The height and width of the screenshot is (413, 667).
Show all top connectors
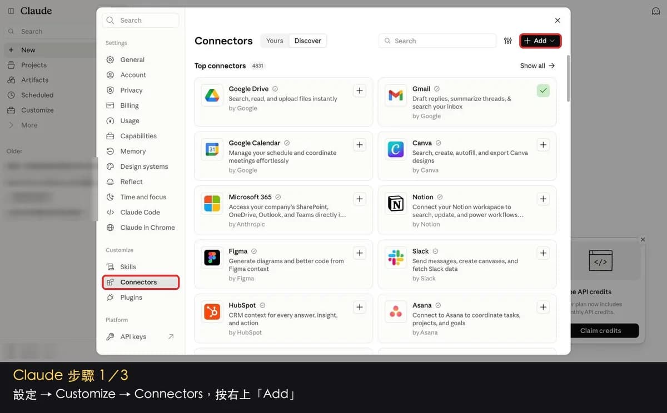click(x=537, y=66)
